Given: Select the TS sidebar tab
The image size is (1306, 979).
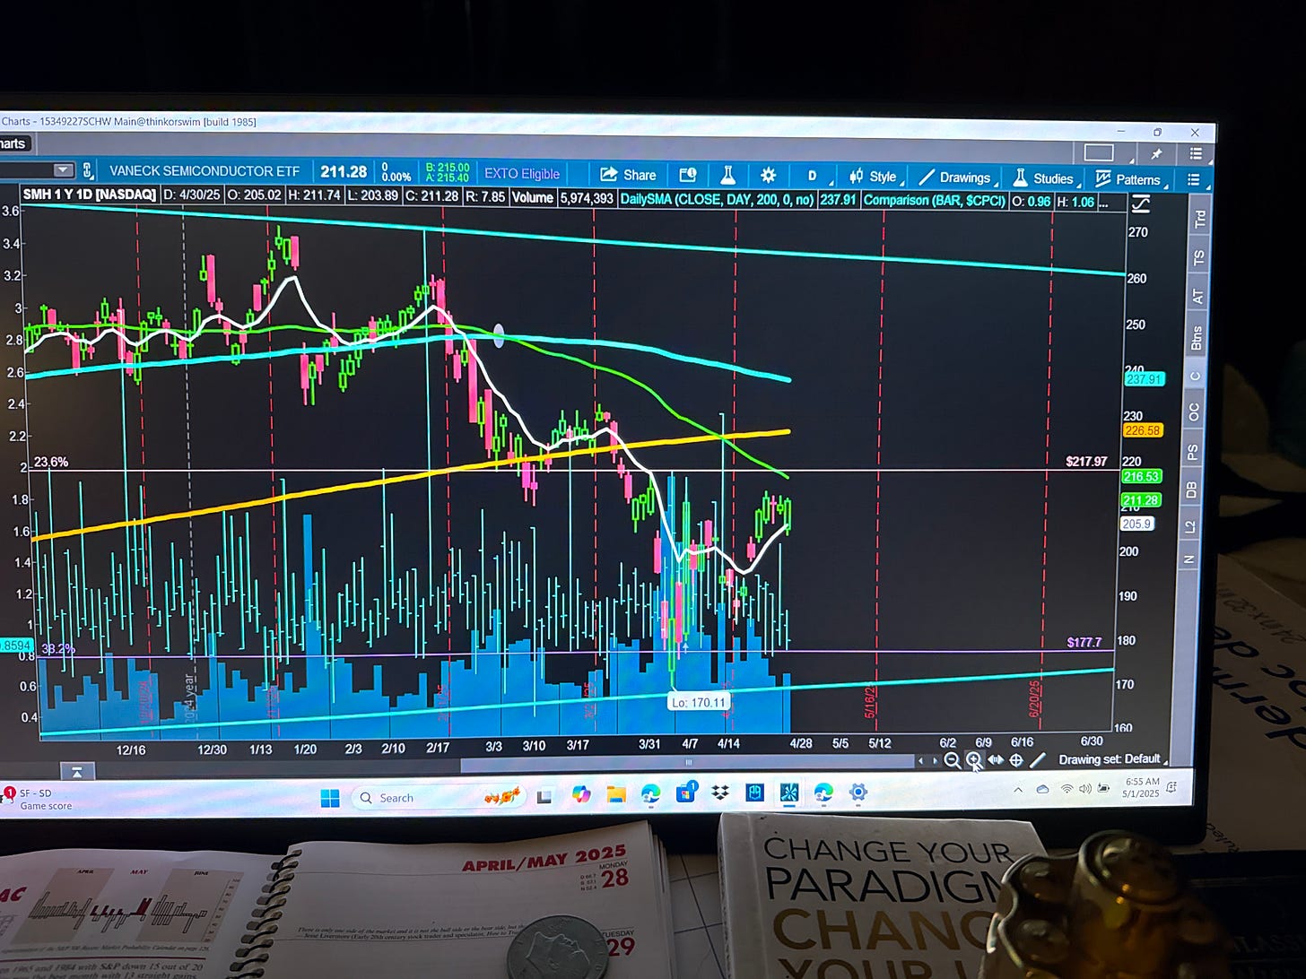Looking at the screenshot, I should pos(1199,258).
